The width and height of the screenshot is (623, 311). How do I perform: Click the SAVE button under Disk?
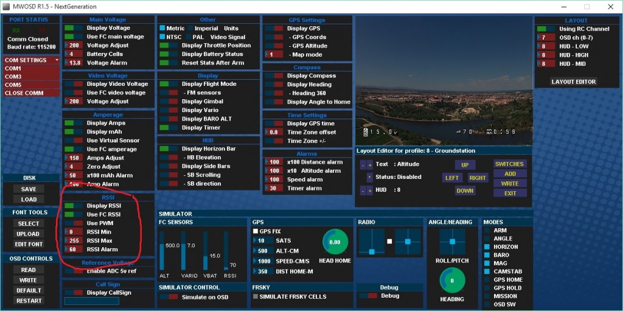[x=29, y=189]
